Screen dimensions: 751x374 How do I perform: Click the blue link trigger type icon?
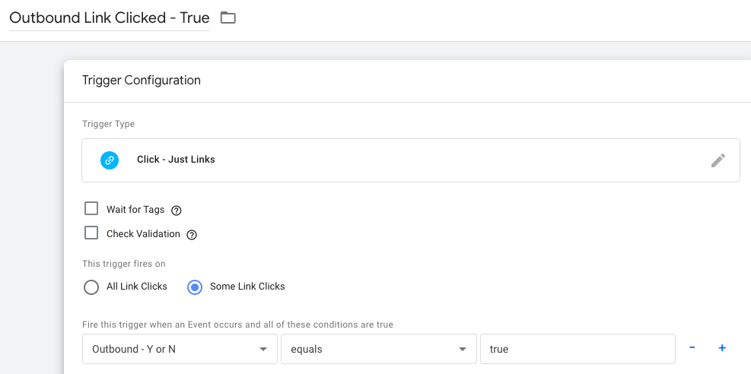pos(110,160)
